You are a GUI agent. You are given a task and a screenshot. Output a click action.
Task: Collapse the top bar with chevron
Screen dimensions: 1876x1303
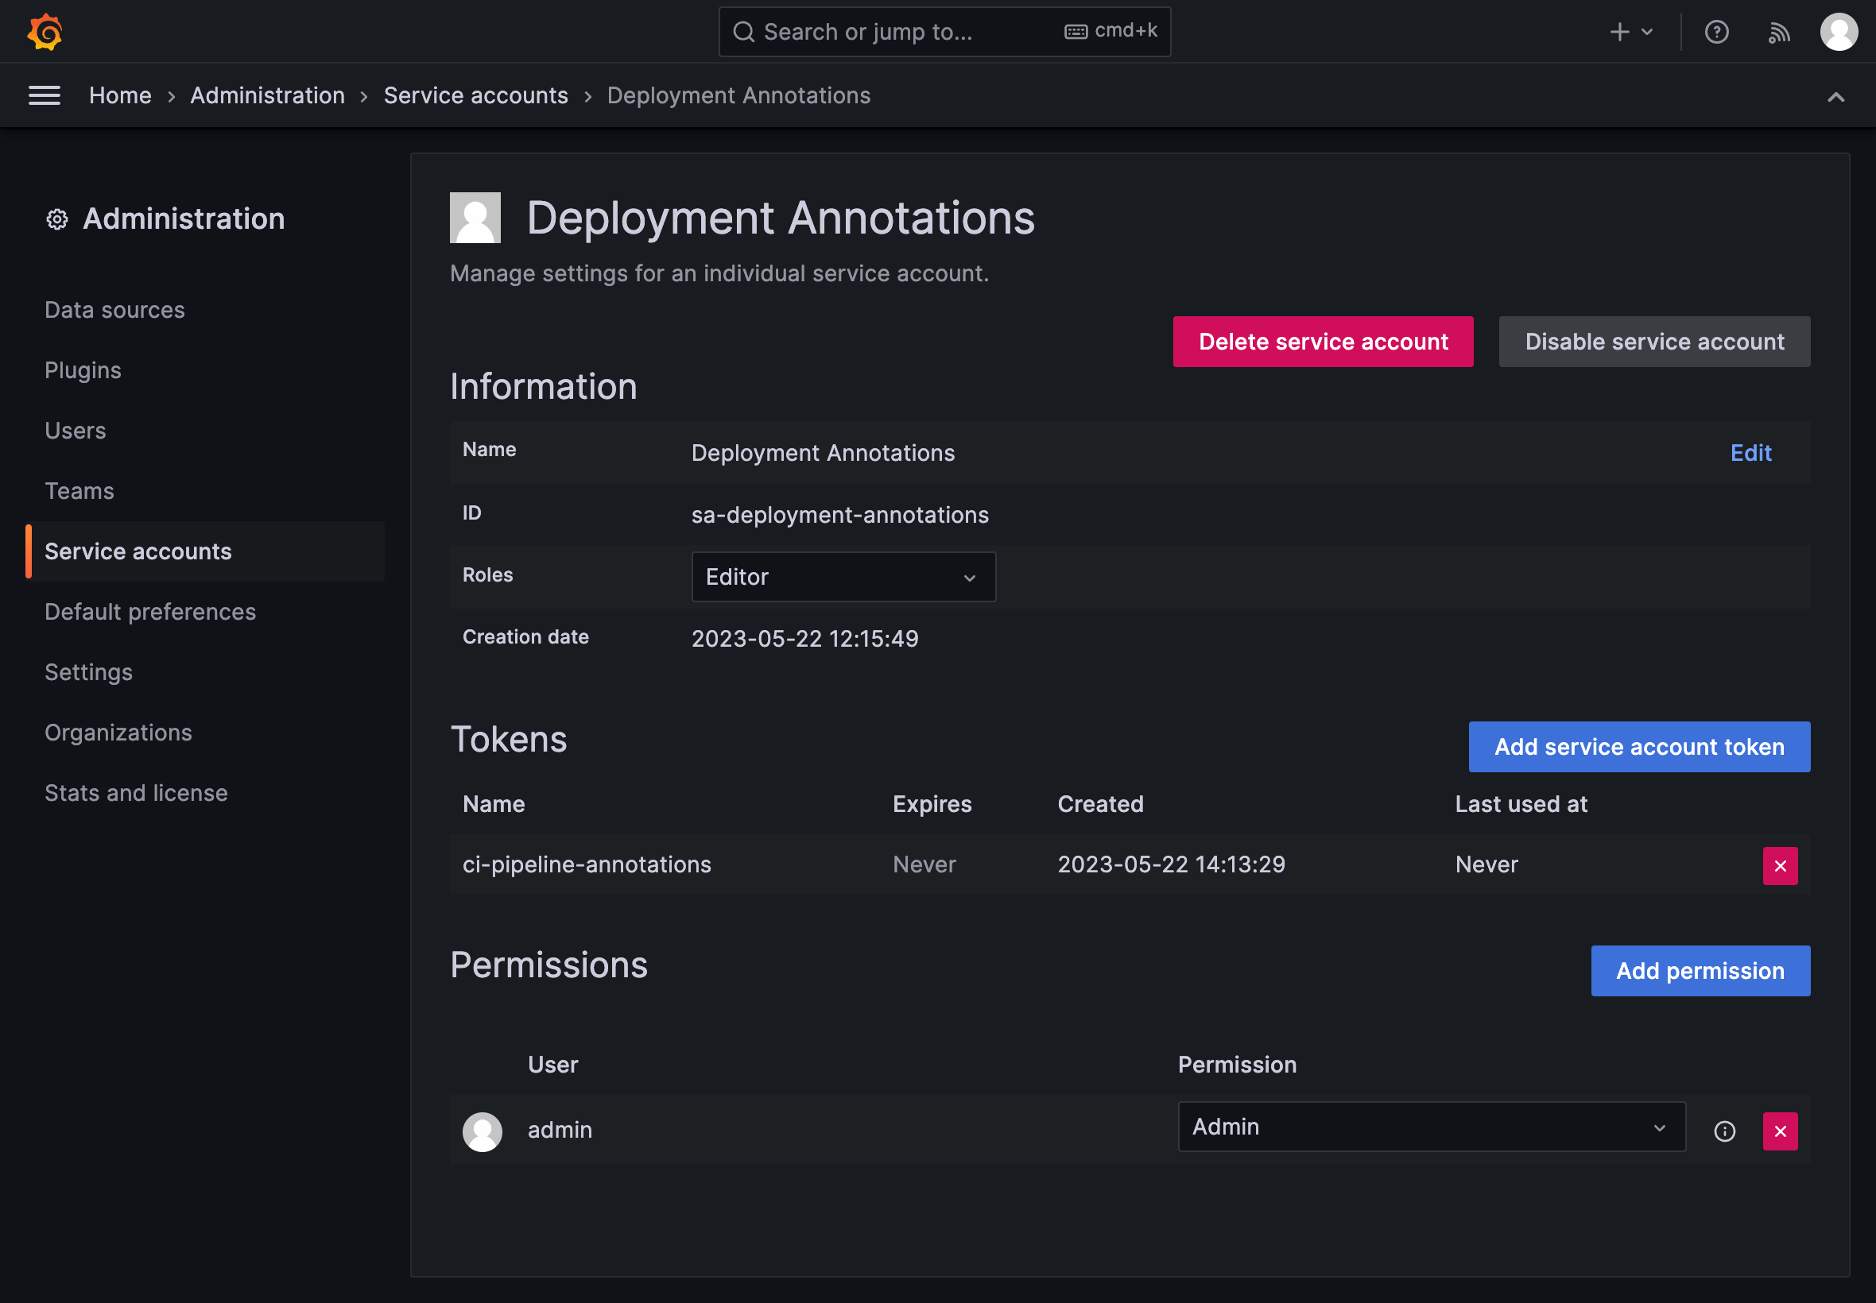point(1835,97)
